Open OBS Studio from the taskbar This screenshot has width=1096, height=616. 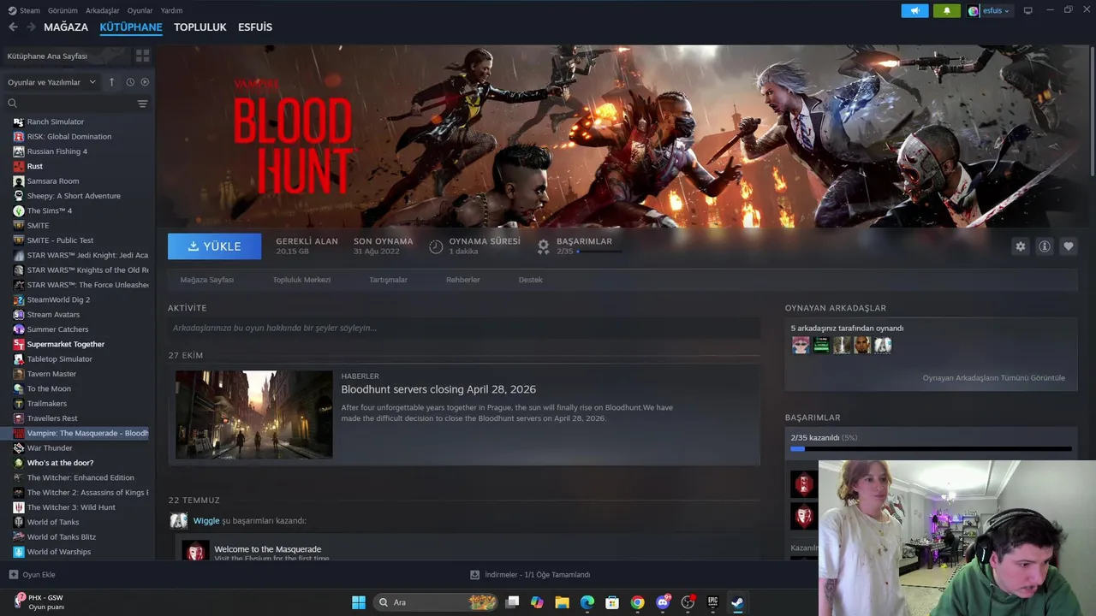[x=687, y=602]
